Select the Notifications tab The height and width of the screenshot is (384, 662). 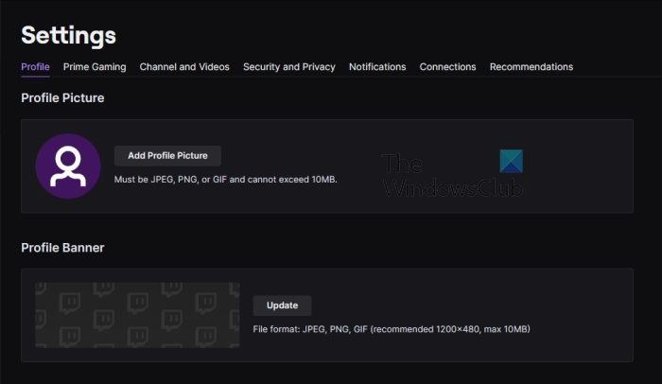377,67
